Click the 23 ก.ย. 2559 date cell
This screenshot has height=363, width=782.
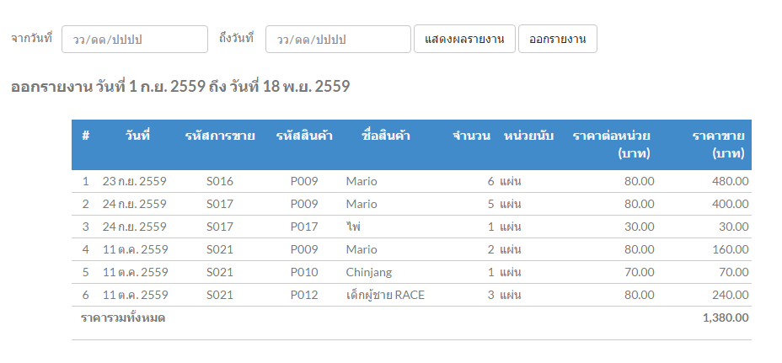(135, 181)
